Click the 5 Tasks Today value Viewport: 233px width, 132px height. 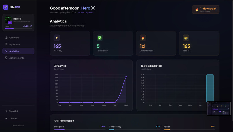coord(98,46)
